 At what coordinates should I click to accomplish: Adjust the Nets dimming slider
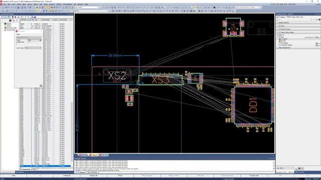click(309, 37)
